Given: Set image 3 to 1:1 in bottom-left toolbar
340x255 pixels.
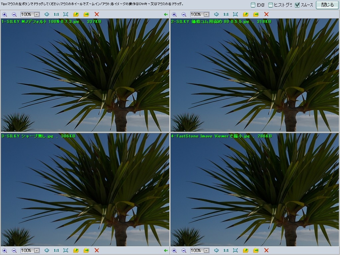Looking at the screenshot, I should [56, 251].
